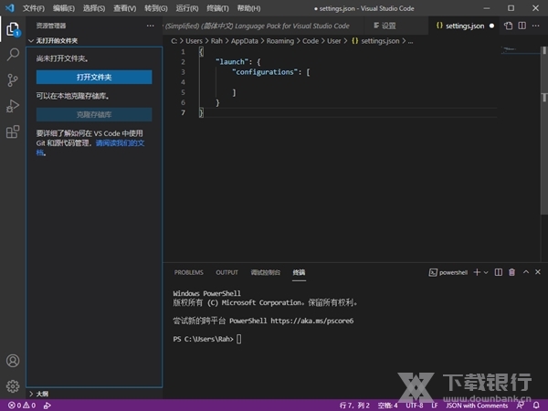Image resolution: width=548 pixels, height=411 pixels.
Task: Select the settings.json editor tab
Action: (x=464, y=26)
